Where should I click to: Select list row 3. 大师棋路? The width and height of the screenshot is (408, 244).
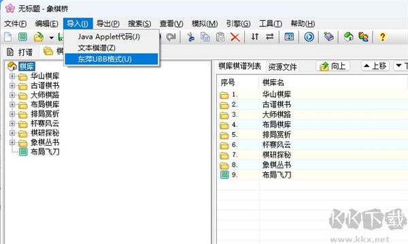[312, 115]
